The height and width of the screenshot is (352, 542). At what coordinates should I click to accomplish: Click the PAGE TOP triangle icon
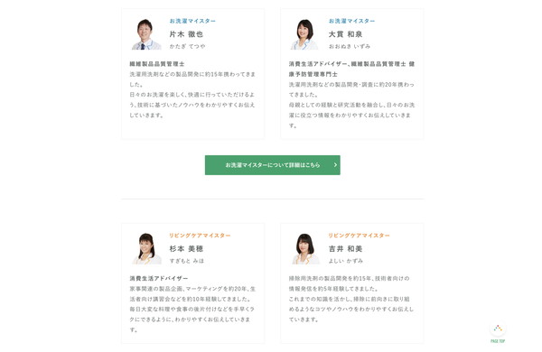[498, 329]
